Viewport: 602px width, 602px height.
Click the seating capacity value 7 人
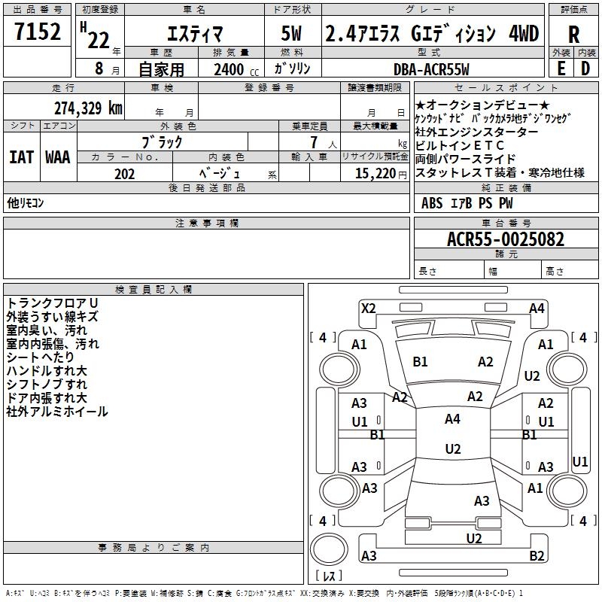pyautogui.click(x=323, y=143)
